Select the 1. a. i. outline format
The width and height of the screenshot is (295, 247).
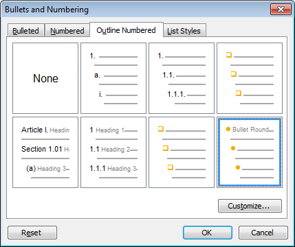[x=113, y=78]
